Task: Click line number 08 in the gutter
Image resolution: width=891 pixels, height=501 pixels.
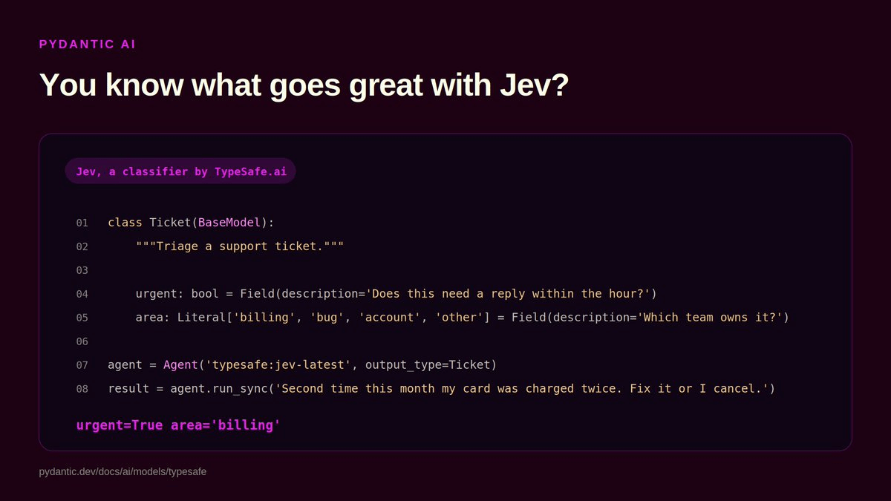Action: pos(82,389)
